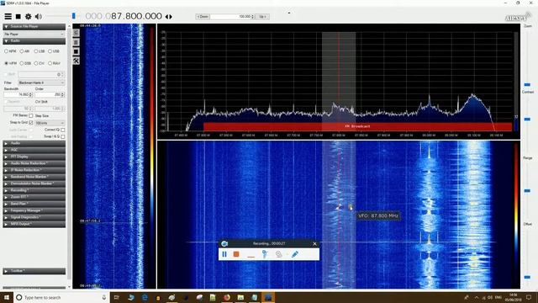
Task: Stop the file player with black square icon
Action: [x=76, y=51]
